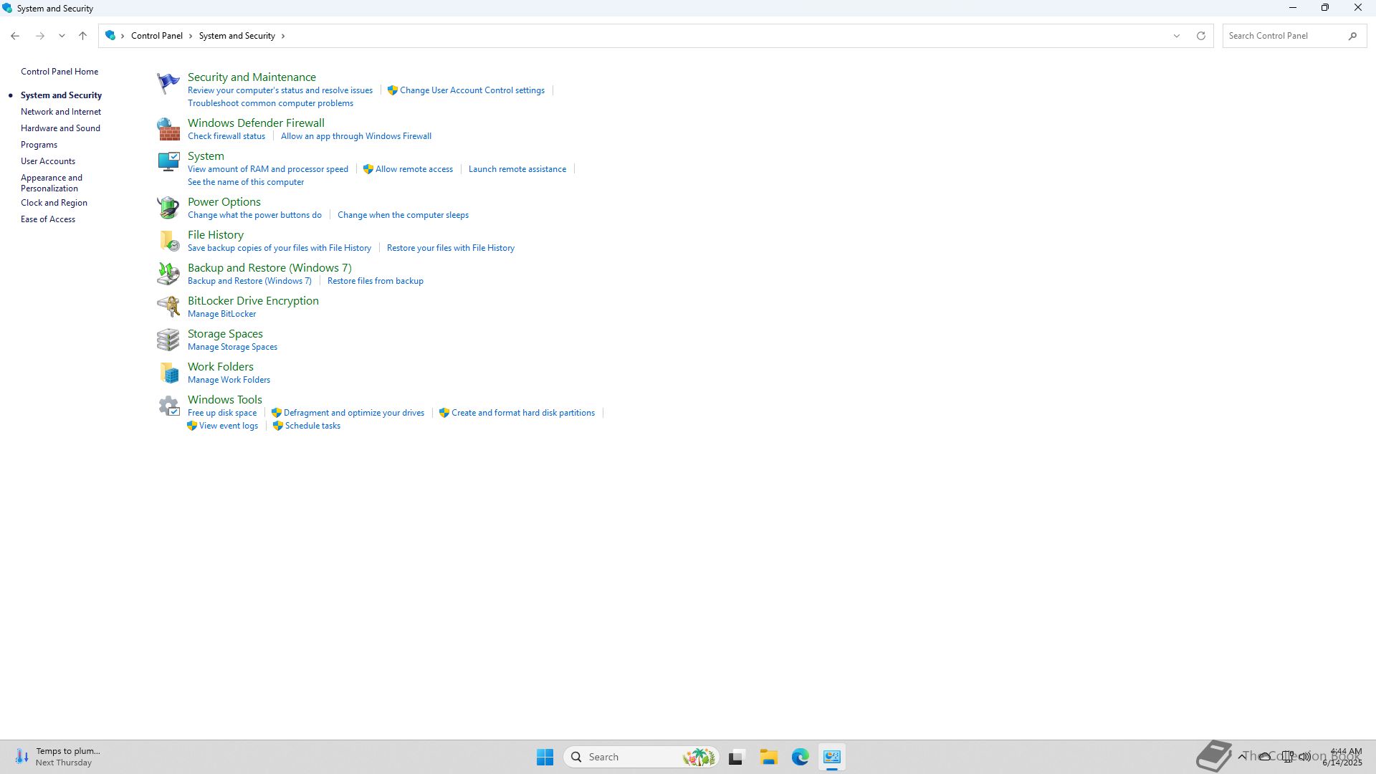This screenshot has height=774, width=1376.
Task: Navigate up one level with up arrow
Action: click(82, 36)
